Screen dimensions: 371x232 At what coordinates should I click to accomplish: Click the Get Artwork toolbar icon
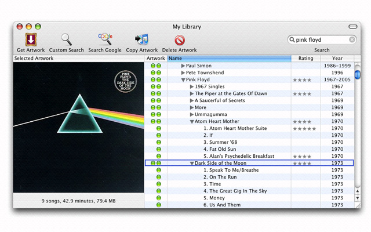tap(31, 39)
